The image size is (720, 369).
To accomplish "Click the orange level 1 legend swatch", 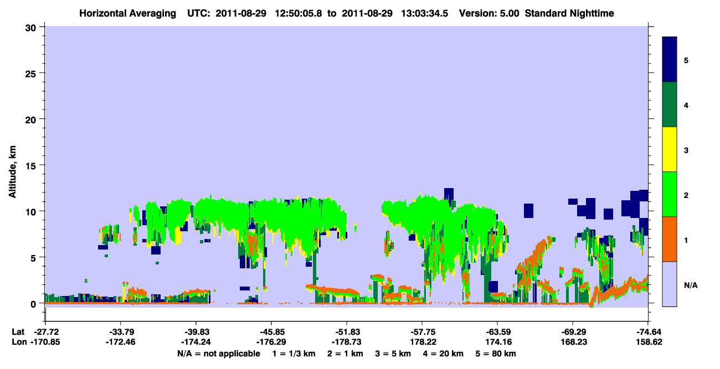I will (x=670, y=239).
